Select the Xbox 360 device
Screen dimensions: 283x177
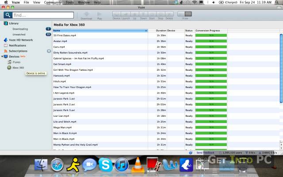point(18,68)
